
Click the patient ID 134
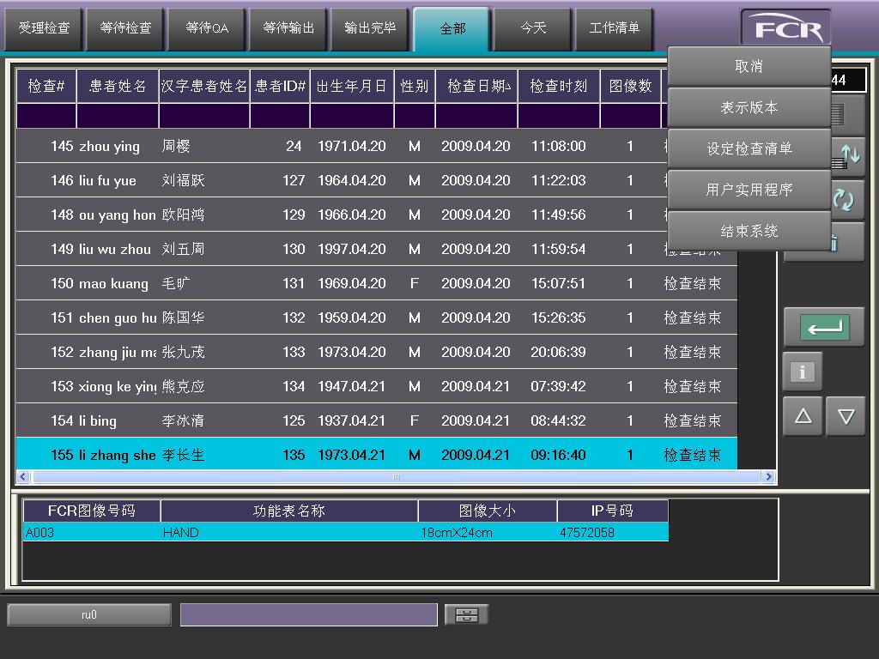(294, 387)
